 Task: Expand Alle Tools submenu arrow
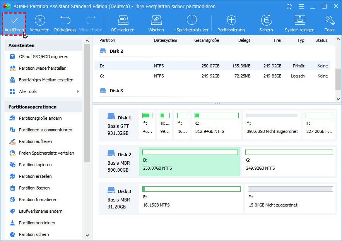(x=78, y=91)
